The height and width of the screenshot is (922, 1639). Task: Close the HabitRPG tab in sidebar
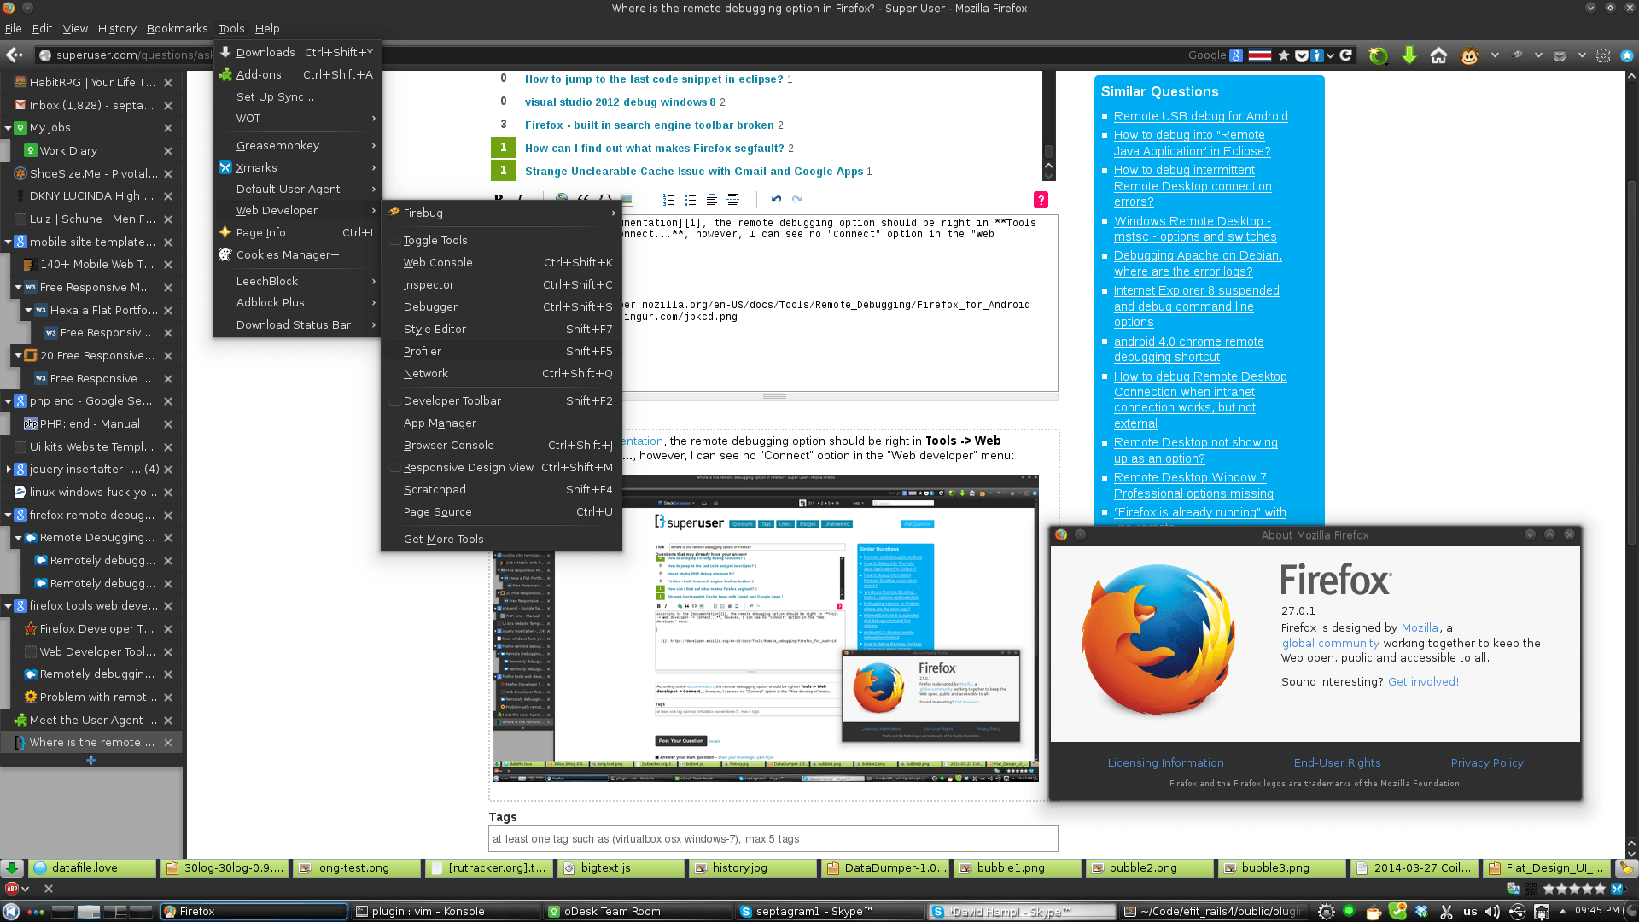pos(168,83)
